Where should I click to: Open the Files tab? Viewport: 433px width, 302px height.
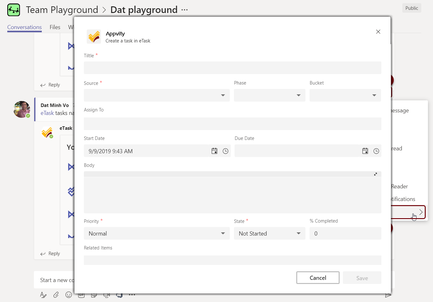pos(55,27)
